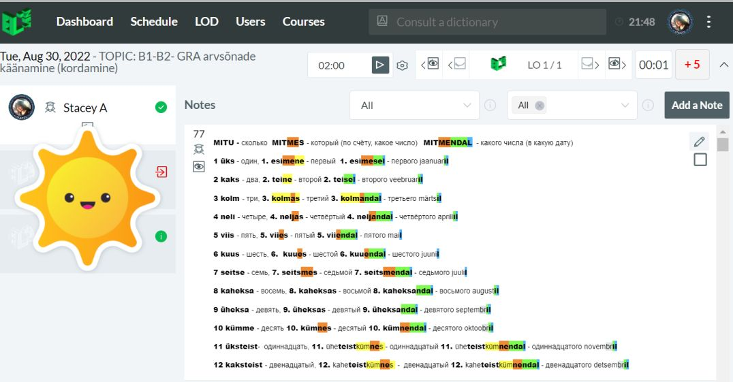Collapse the lesson header with chevron
The image size is (733, 382).
click(723, 65)
